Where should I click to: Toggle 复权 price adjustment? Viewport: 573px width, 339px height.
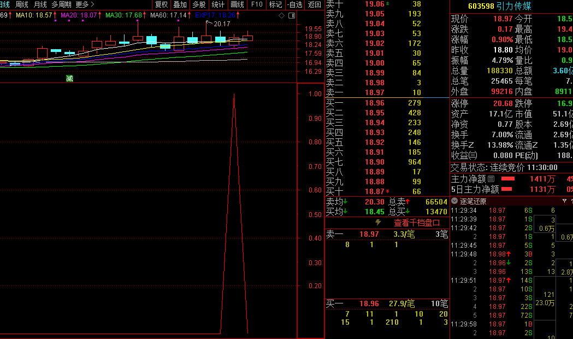click(x=162, y=4)
